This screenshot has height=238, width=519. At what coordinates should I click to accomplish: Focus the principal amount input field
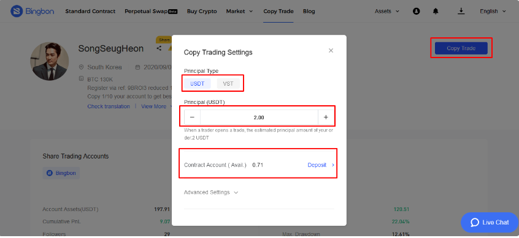(259, 117)
